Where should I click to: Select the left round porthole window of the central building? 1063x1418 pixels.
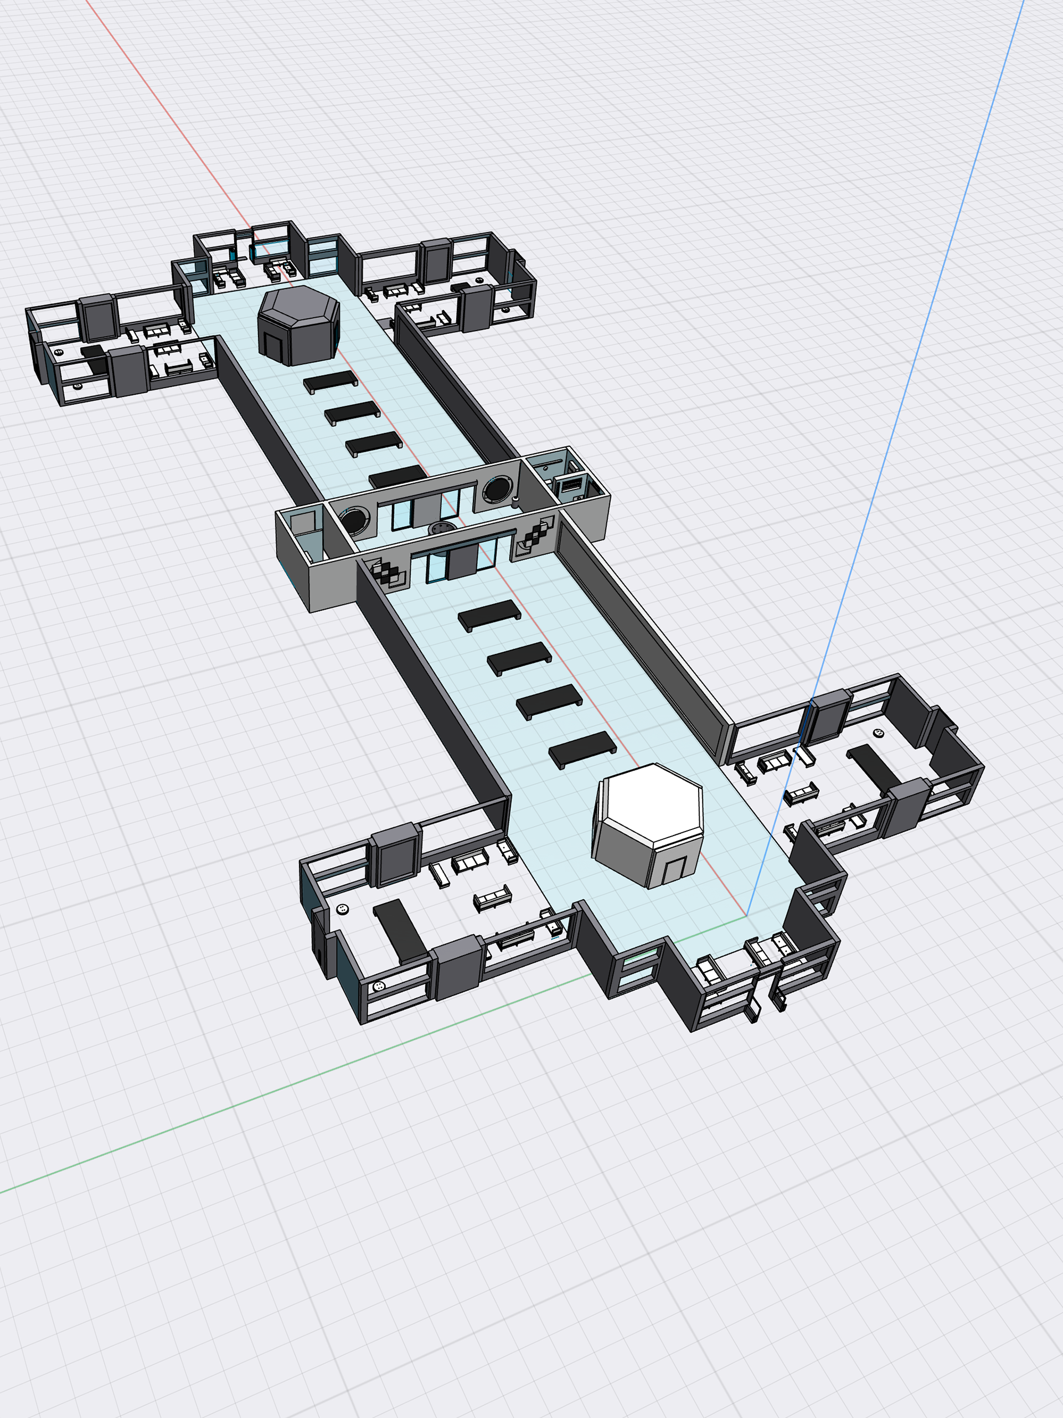(x=354, y=520)
